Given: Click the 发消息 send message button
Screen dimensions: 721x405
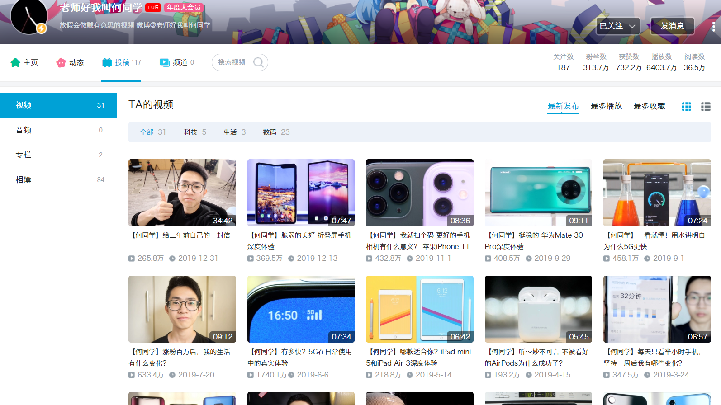Looking at the screenshot, I should 672,26.
